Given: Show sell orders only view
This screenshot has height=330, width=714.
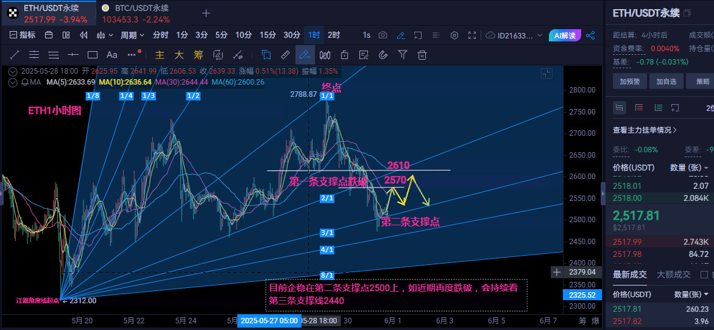Looking at the screenshot, I should (639, 107).
